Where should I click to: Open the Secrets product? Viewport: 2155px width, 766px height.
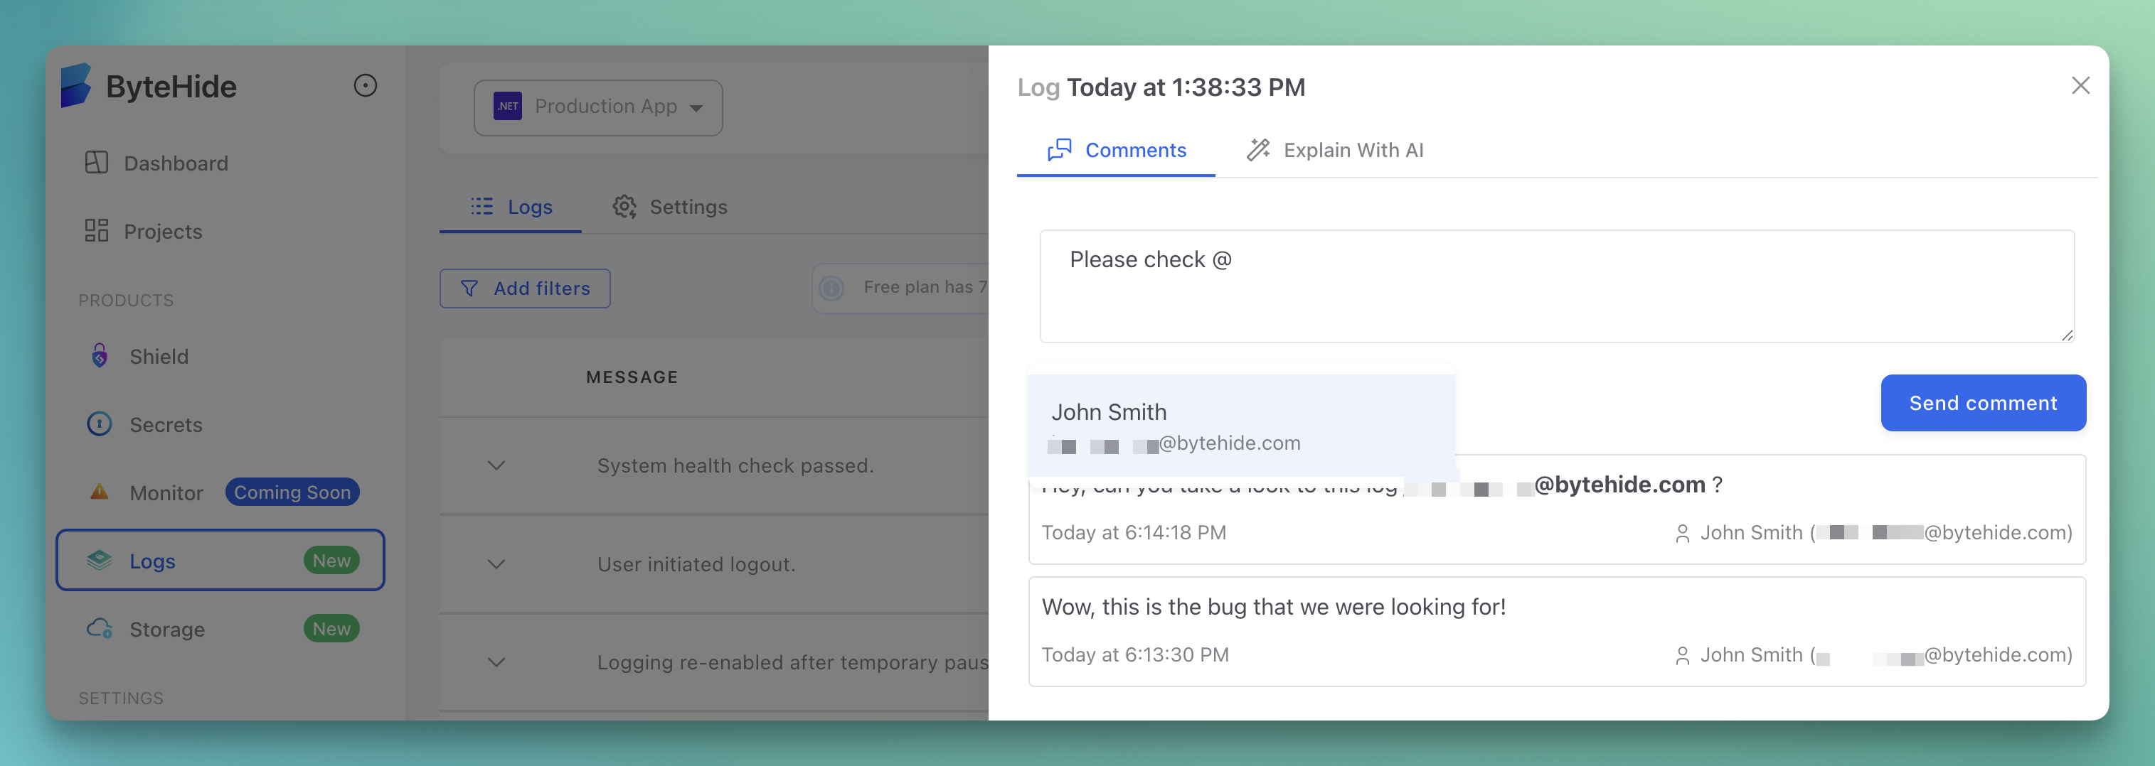(x=165, y=425)
